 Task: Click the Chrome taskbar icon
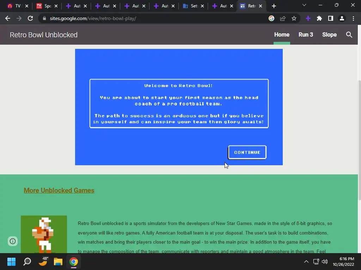coord(74,262)
